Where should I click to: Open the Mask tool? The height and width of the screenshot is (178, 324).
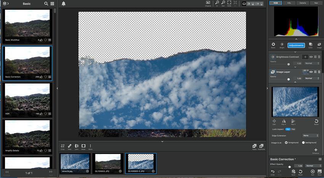(x=83, y=146)
